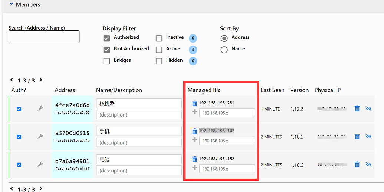
Task: Sort members by Name
Action: tap(224, 50)
